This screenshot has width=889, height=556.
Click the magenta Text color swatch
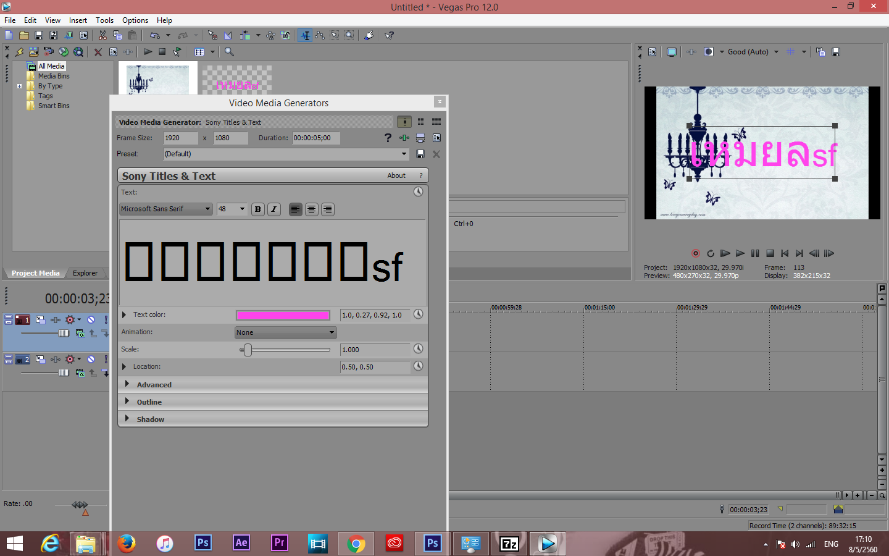click(283, 315)
